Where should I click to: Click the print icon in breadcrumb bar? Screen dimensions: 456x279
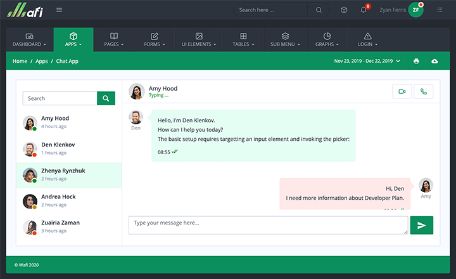pos(416,61)
